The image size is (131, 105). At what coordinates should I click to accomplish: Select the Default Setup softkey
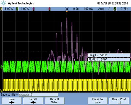(x=54, y=101)
